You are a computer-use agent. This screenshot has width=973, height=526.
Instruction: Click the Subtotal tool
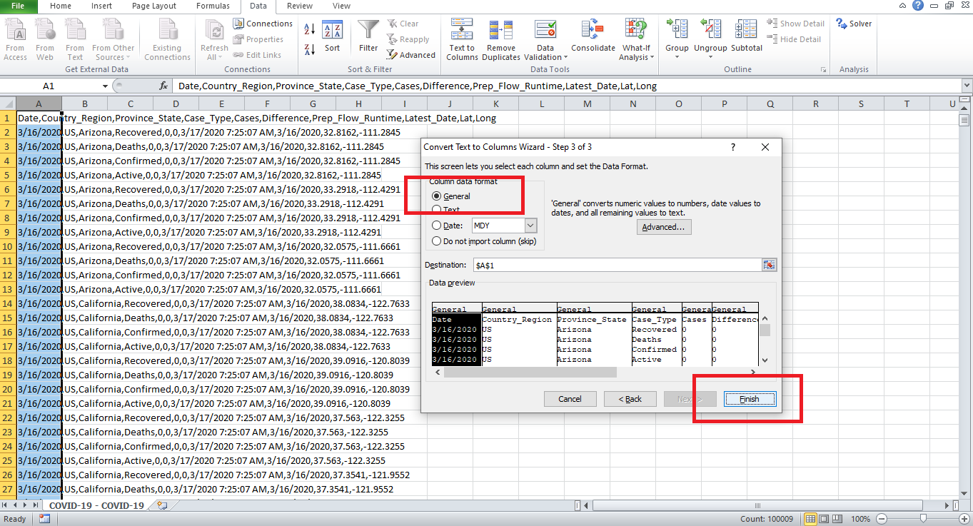click(x=747, y=37)
